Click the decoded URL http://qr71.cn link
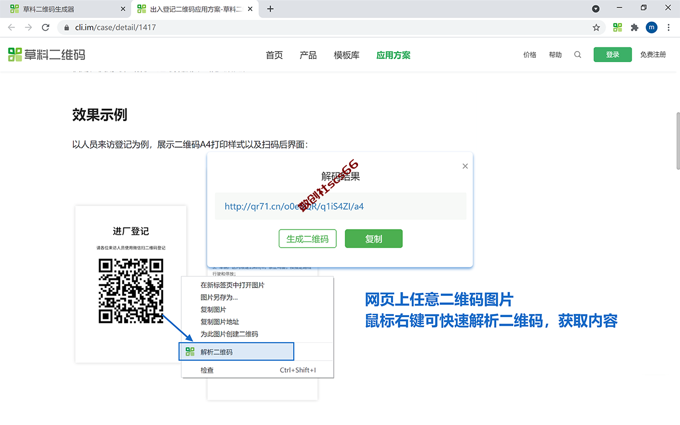The image size is (680, 425). tap(294, 207)
